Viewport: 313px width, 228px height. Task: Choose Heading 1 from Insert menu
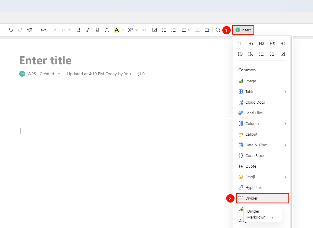(x=251, y=44)
